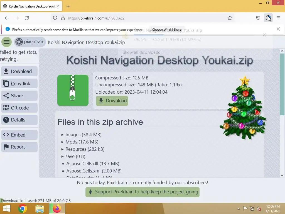Click the Compressed size: 125 MB text
Image resolution: width=285 pixels, height=214 pixels.
point(122,78)
